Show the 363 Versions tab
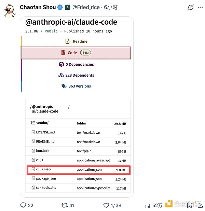Viewport: 205px width, 211px height. [x=76, y=86]
